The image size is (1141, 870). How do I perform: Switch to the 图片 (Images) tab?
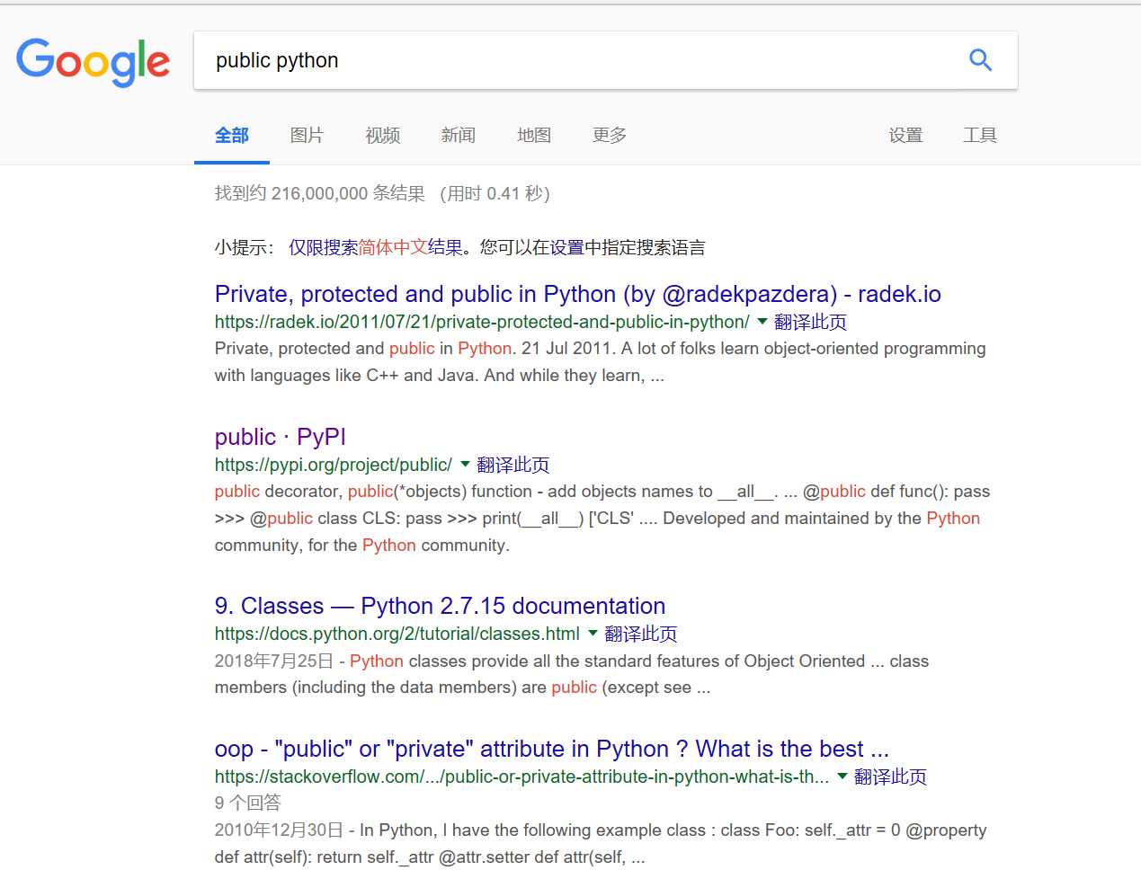pyautogui.click(x=307, y=136)
